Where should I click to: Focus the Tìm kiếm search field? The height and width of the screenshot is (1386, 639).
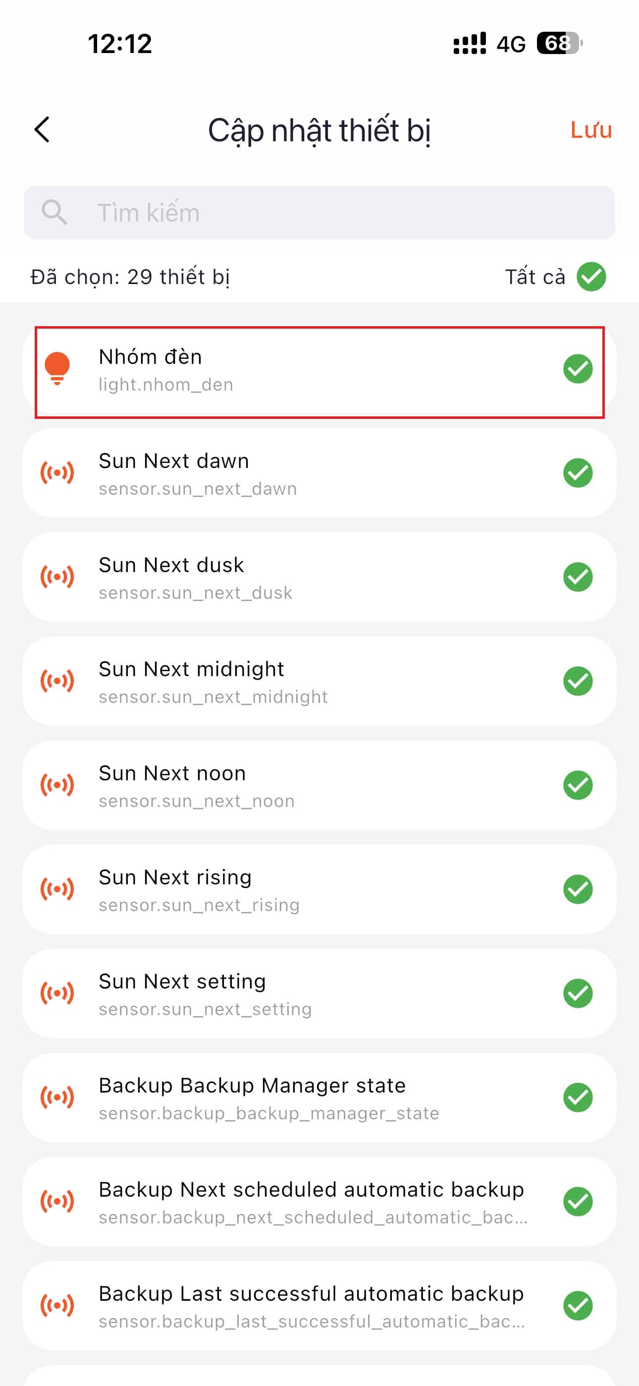point(344,213)
